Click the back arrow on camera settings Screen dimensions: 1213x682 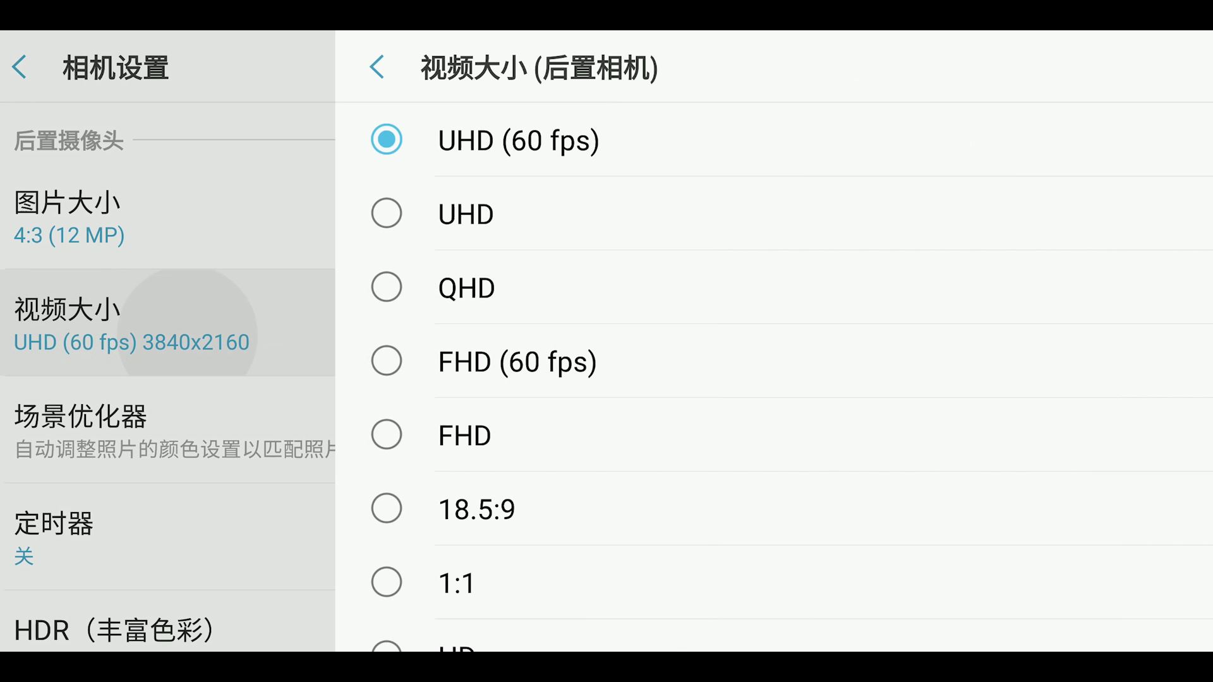[20, 66]
